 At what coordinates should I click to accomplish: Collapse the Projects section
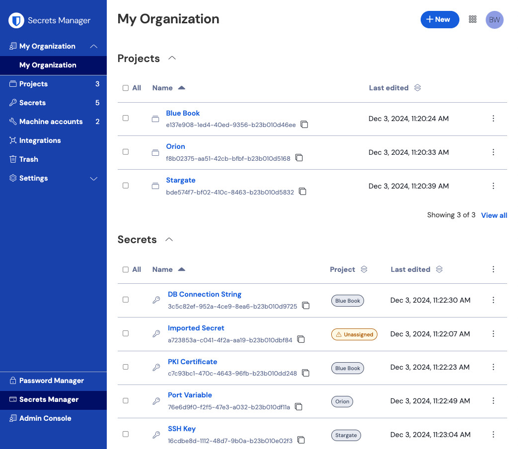click(172, 58)
